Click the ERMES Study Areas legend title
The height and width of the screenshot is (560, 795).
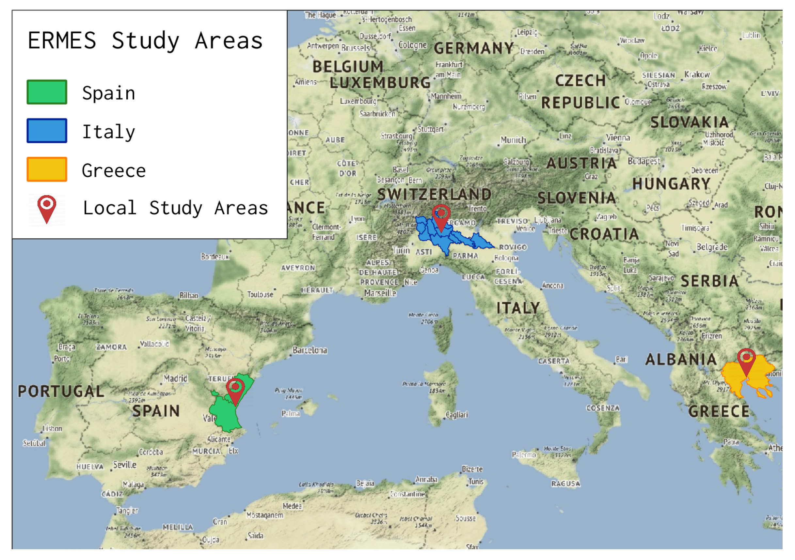click(x=145, y=41)
